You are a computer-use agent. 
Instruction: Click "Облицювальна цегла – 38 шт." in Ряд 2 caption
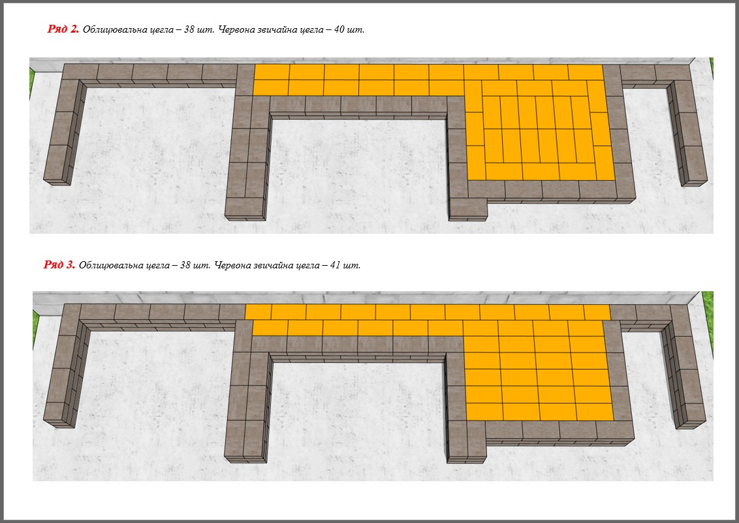coord(148,30)
